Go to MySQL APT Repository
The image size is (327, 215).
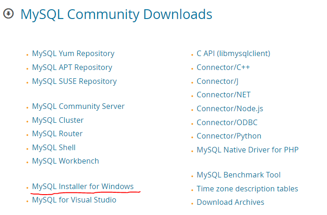click(72, 67)
